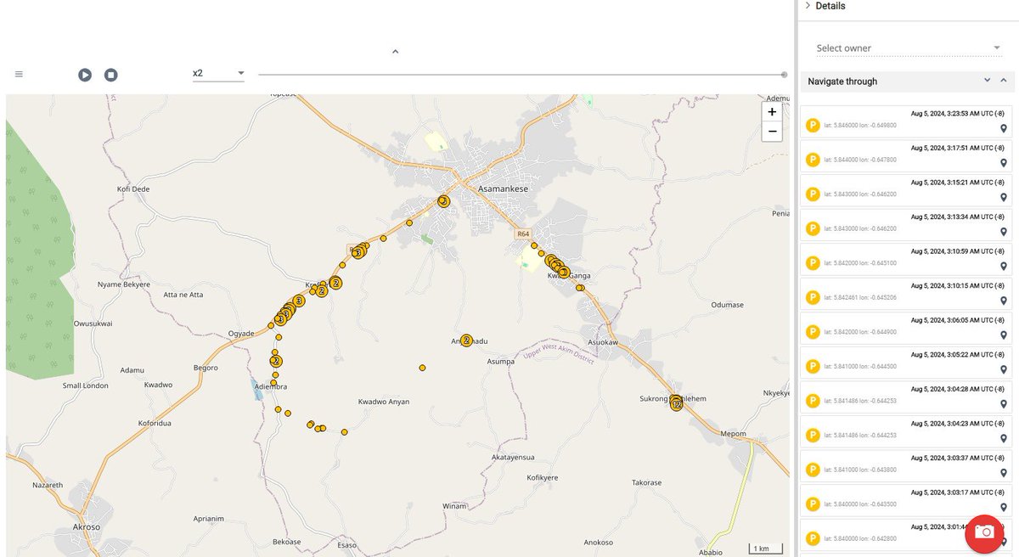Click Navigate through down chevron

click(987, 81)
